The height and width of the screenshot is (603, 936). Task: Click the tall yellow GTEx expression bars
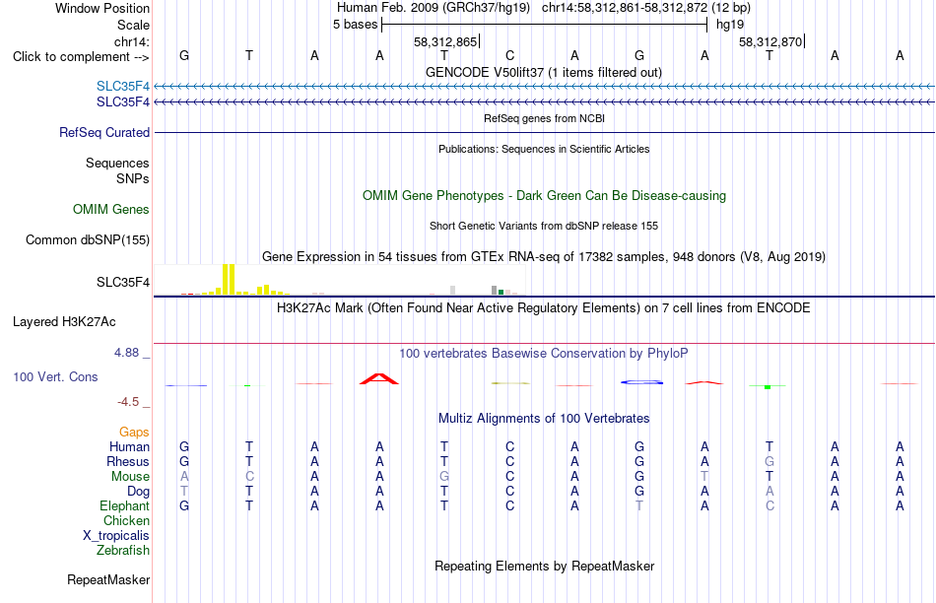pyautogui.click(x=229, y=280)
